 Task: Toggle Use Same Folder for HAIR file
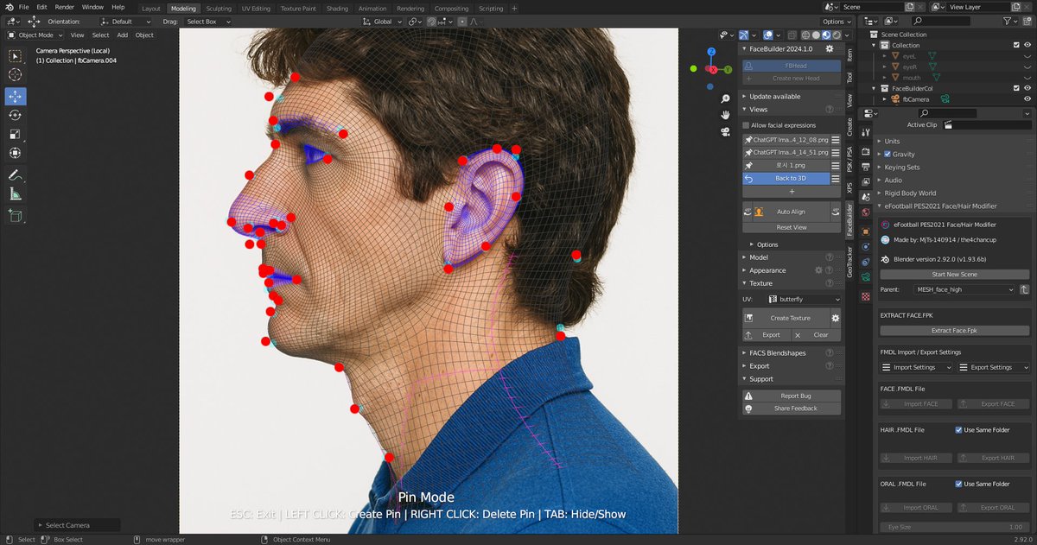958,429
